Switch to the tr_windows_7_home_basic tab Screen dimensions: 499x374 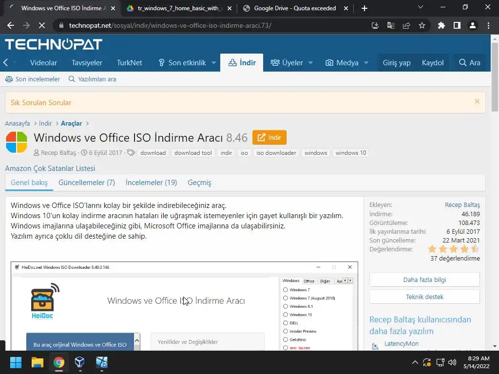(179, 8)
